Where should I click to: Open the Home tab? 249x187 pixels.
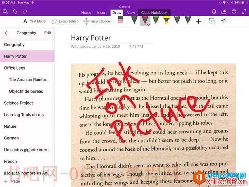86,13
